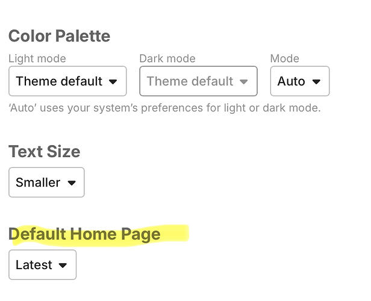
Task: Click the Color Palette heading
Action: [59, 36]
